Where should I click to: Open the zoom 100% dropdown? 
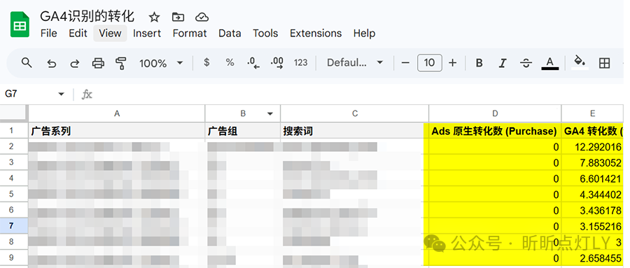point(161,63)
